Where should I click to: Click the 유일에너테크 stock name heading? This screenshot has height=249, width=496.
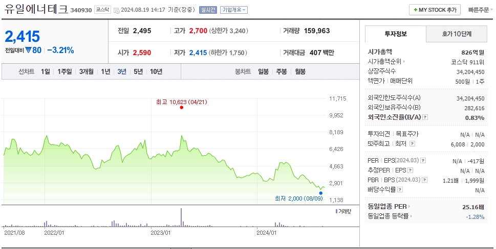pos(36,9)
